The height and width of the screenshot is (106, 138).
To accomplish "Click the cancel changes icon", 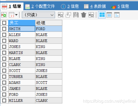I will 91,15.
